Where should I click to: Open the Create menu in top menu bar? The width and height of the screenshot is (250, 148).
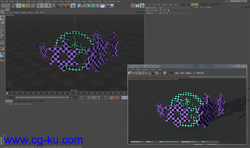pos(12,1)
